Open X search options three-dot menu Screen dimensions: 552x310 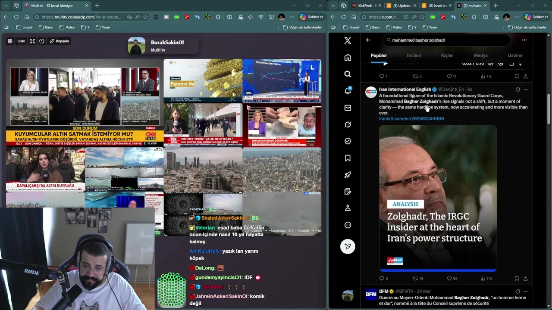[x=524, y=40]
